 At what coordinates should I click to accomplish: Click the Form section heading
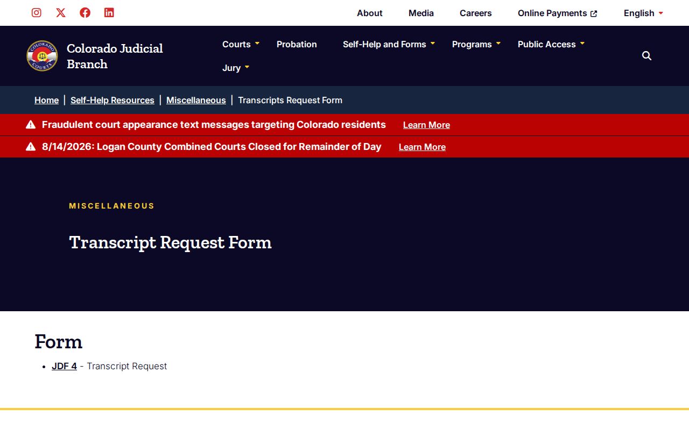(59, 342)
